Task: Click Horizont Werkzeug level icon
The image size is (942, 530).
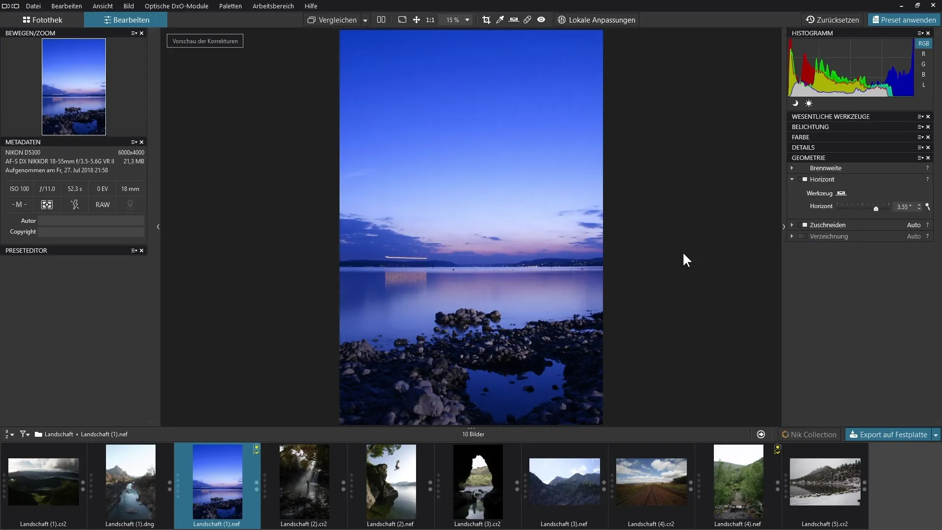Action: (841, 193)
